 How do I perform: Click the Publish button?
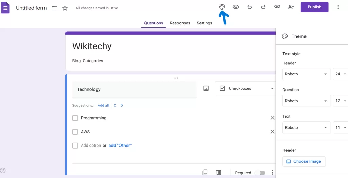pos(314,7)
